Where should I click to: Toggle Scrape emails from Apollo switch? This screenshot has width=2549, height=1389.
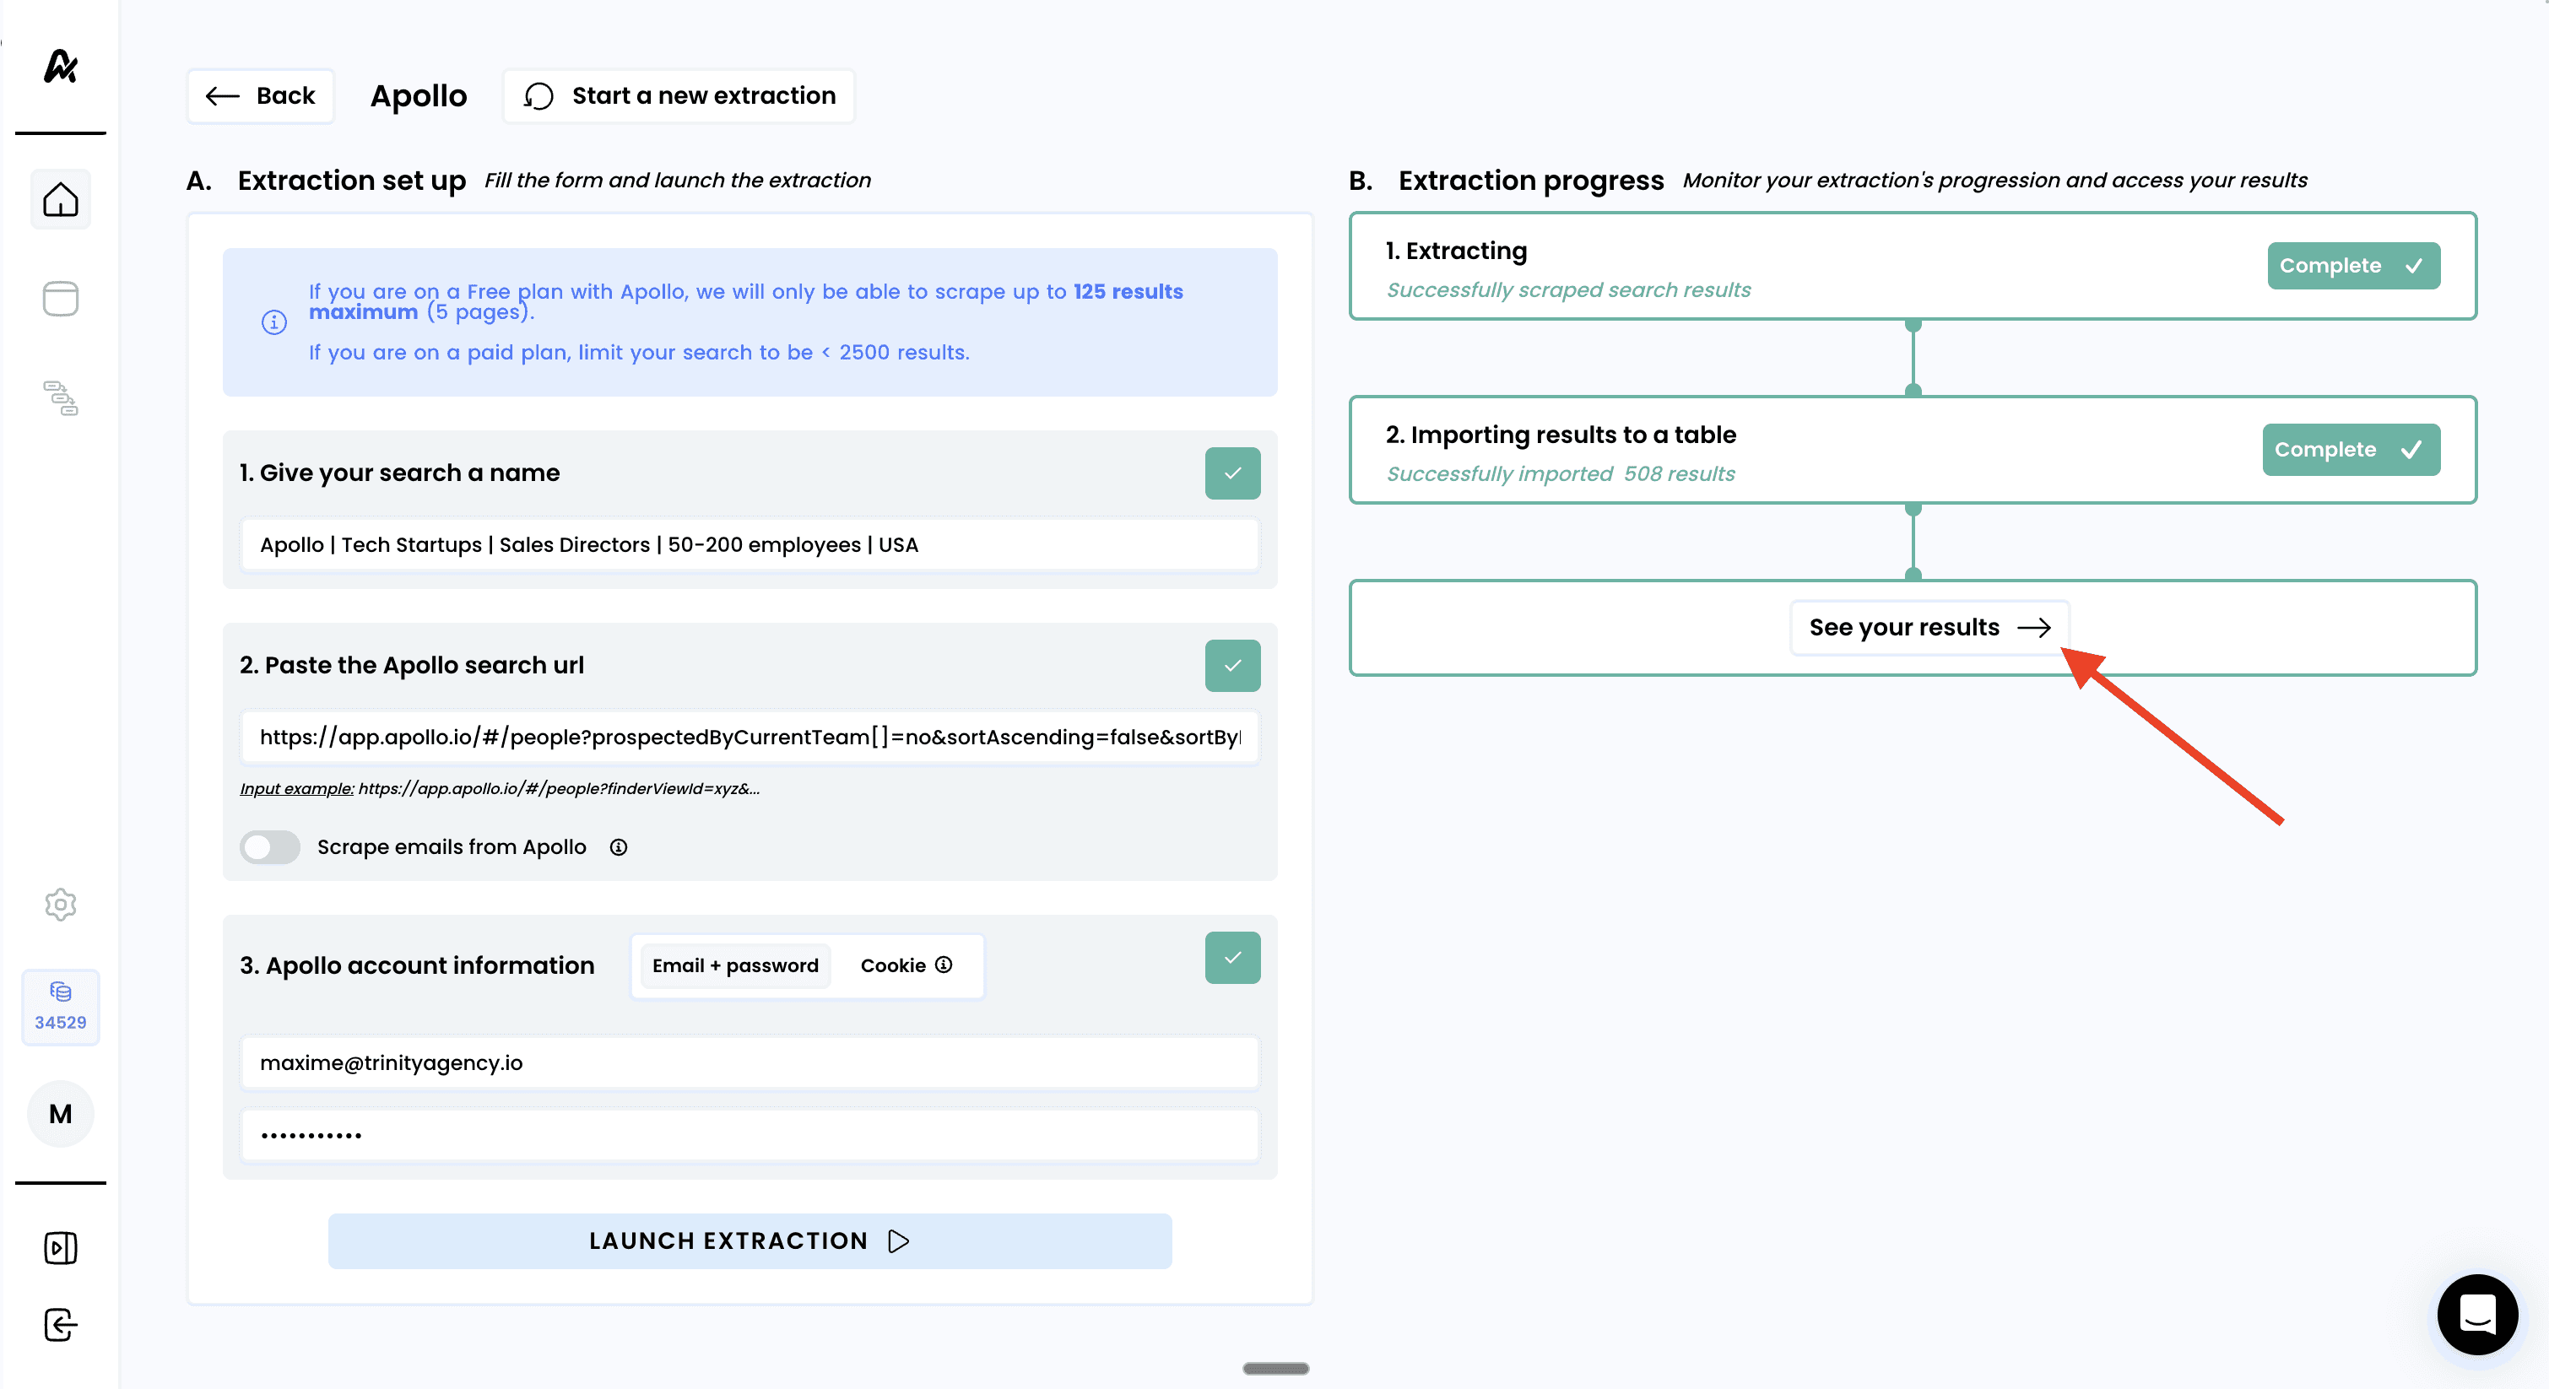[x=270, y=847]
